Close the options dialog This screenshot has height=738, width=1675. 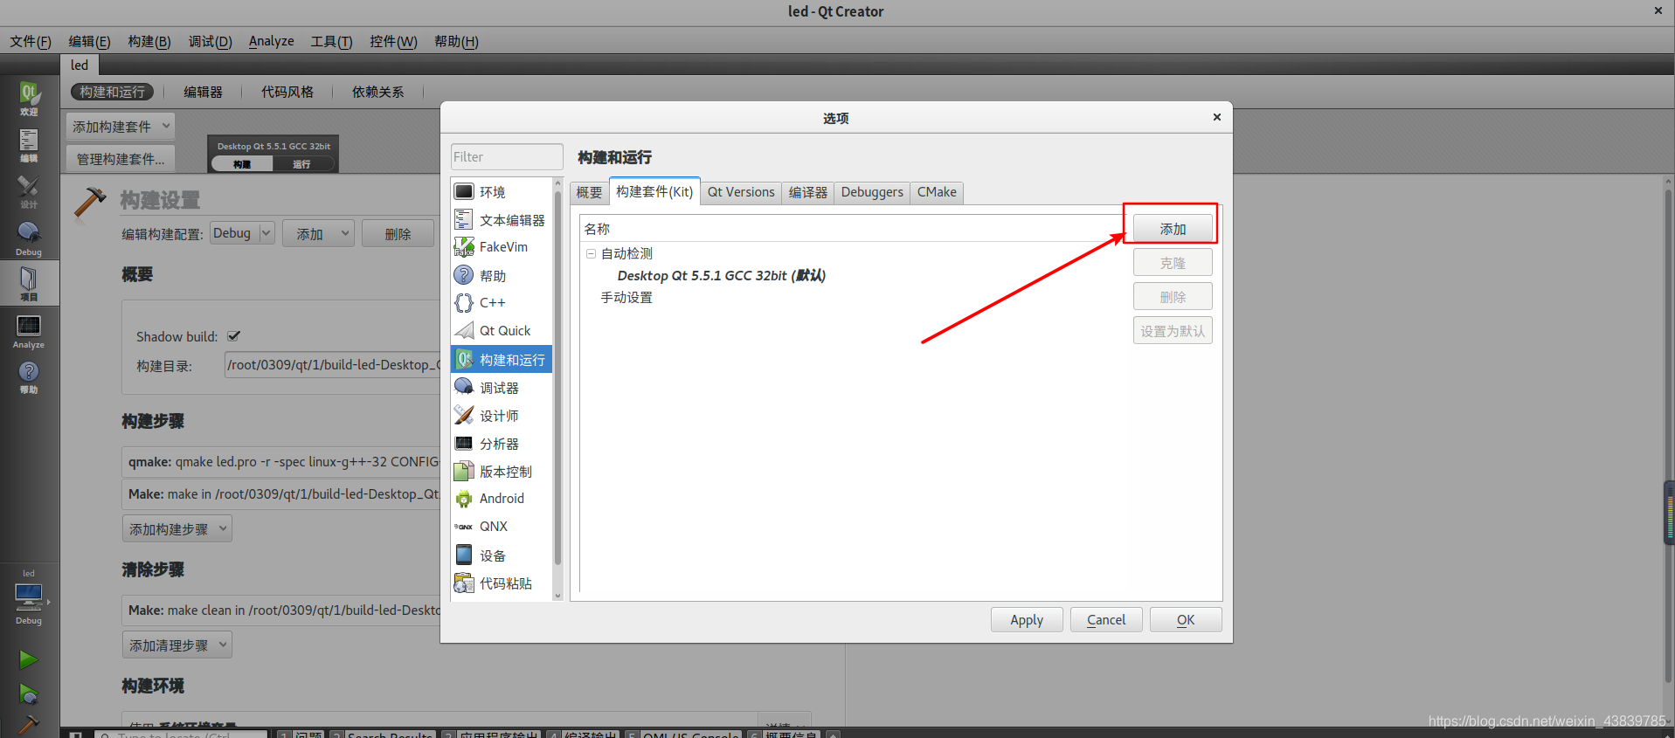coord(1216,117)
